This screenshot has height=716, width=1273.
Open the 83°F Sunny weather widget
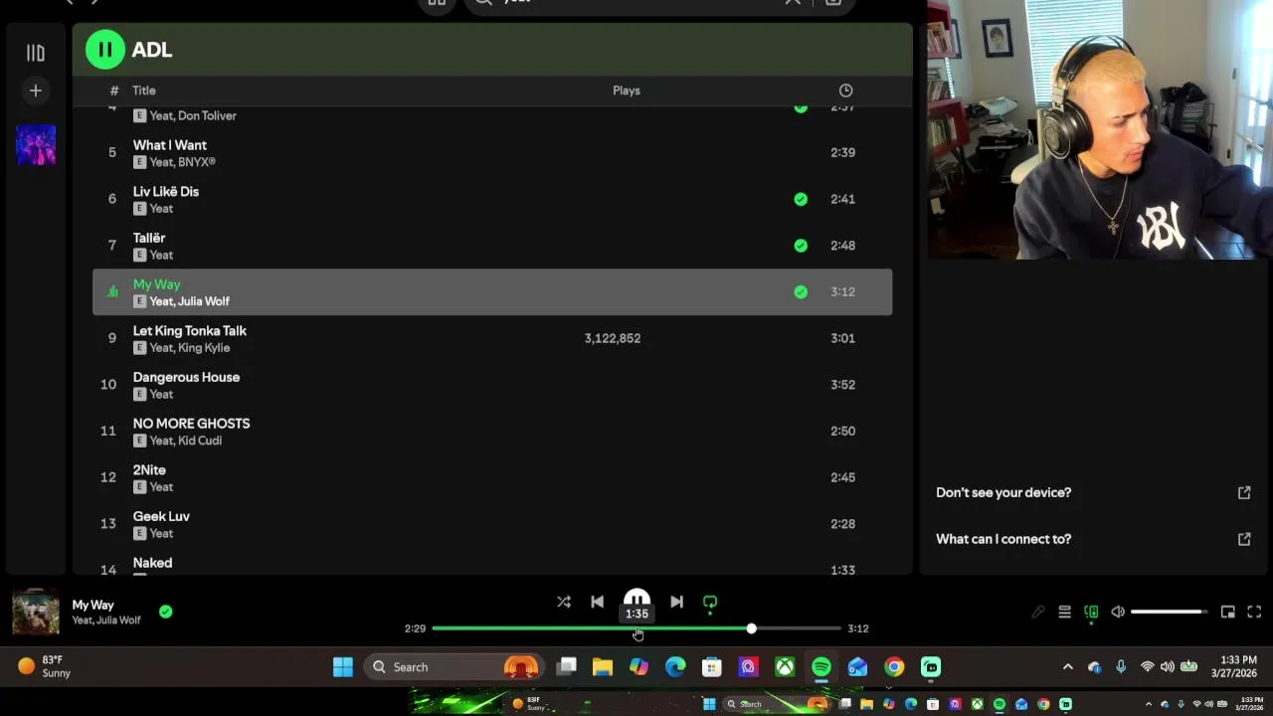[45, 667]
